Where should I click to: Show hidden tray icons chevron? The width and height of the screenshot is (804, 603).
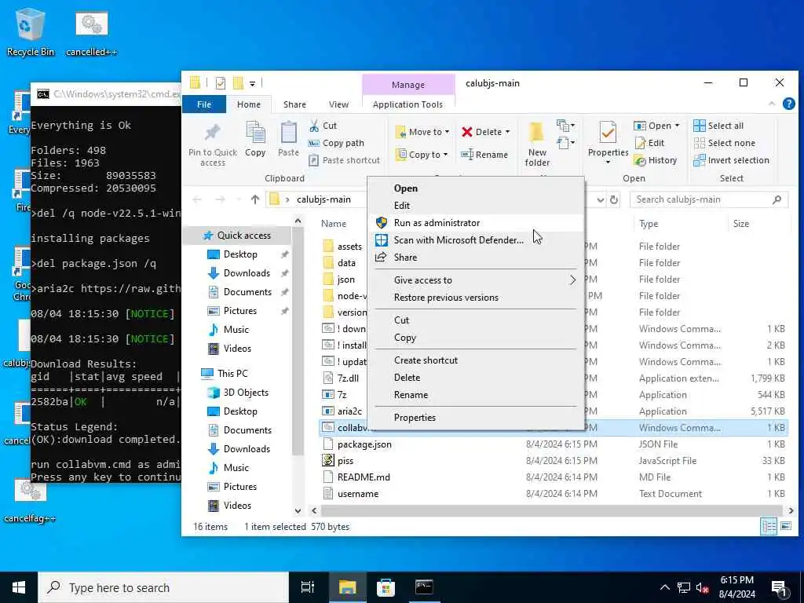664,587
